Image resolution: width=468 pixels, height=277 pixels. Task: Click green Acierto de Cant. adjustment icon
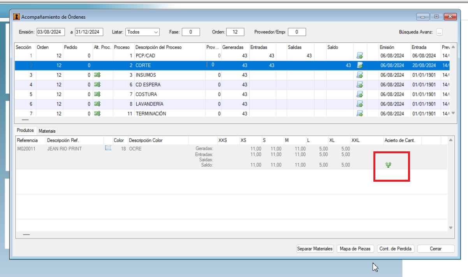click(388, 165)
